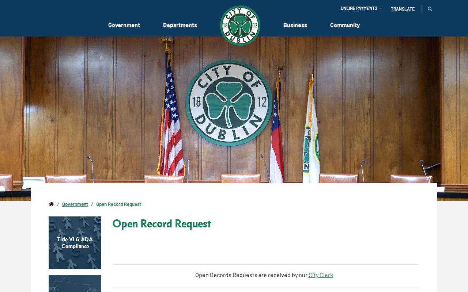Open the Government menu
Viewport: 468px width, 292px height.
tap(124, 25)
